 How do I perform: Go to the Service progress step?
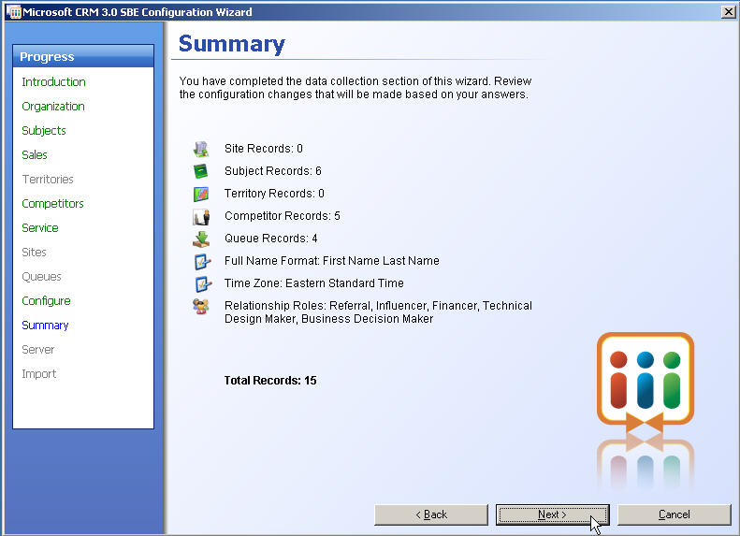click(x=40, y=228)
